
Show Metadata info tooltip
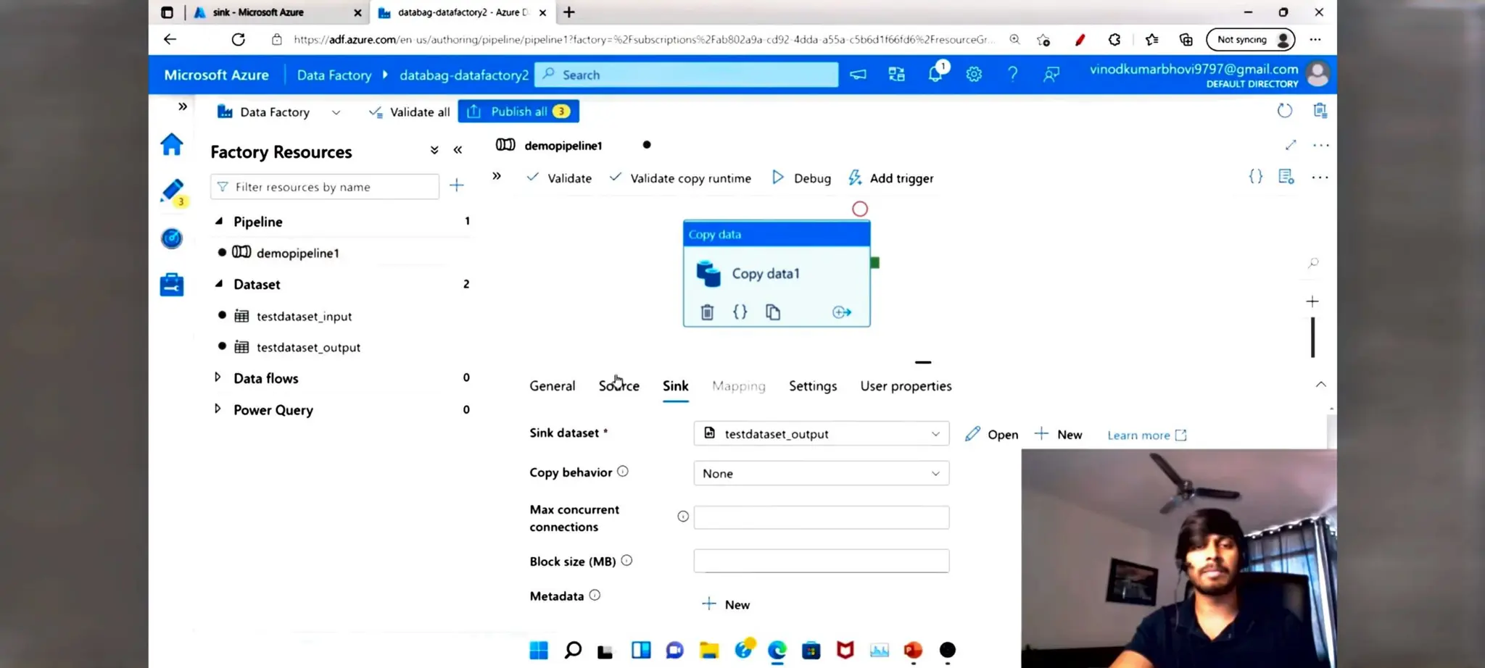coord(595,596)
